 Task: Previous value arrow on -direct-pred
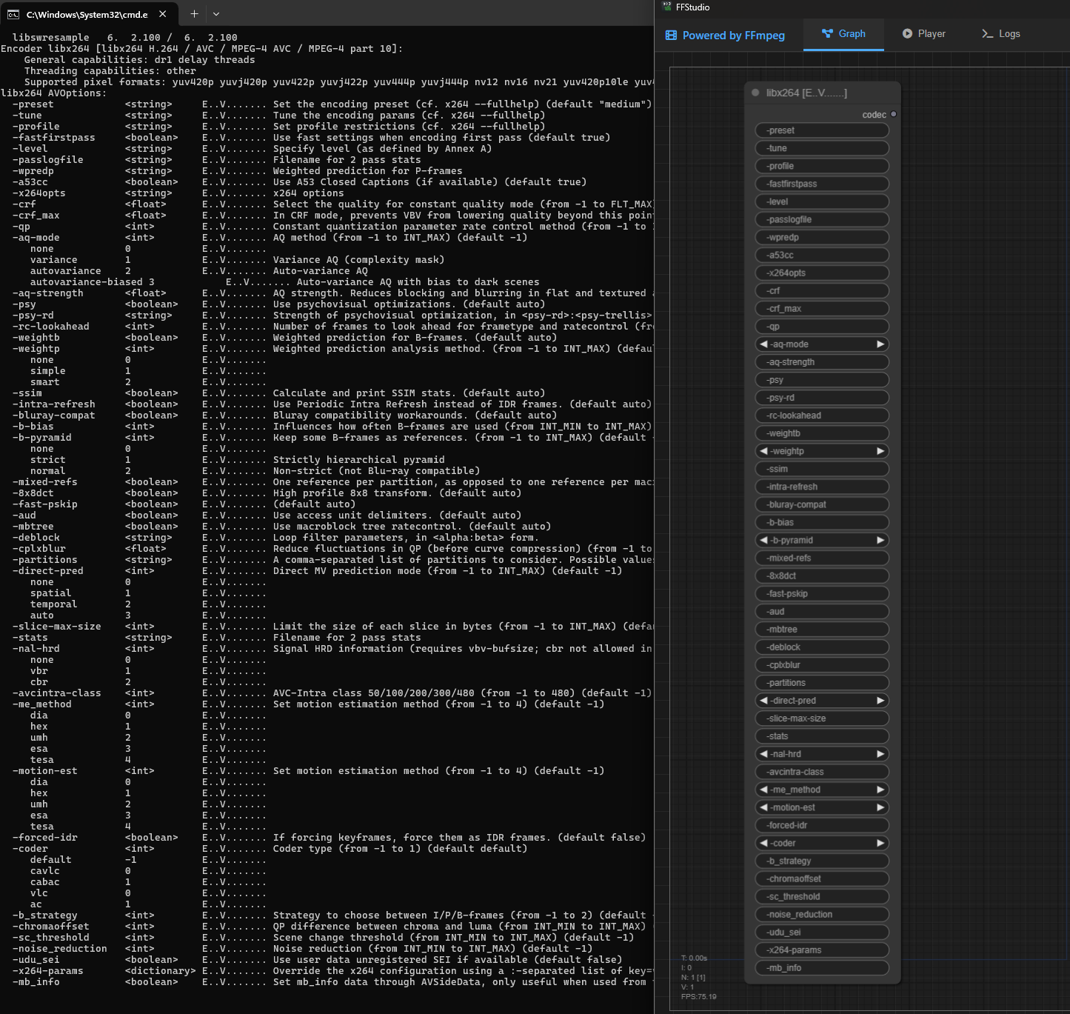tap(764, 701)
